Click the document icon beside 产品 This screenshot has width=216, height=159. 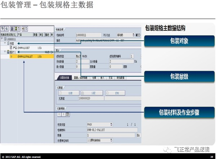(11, 48)
